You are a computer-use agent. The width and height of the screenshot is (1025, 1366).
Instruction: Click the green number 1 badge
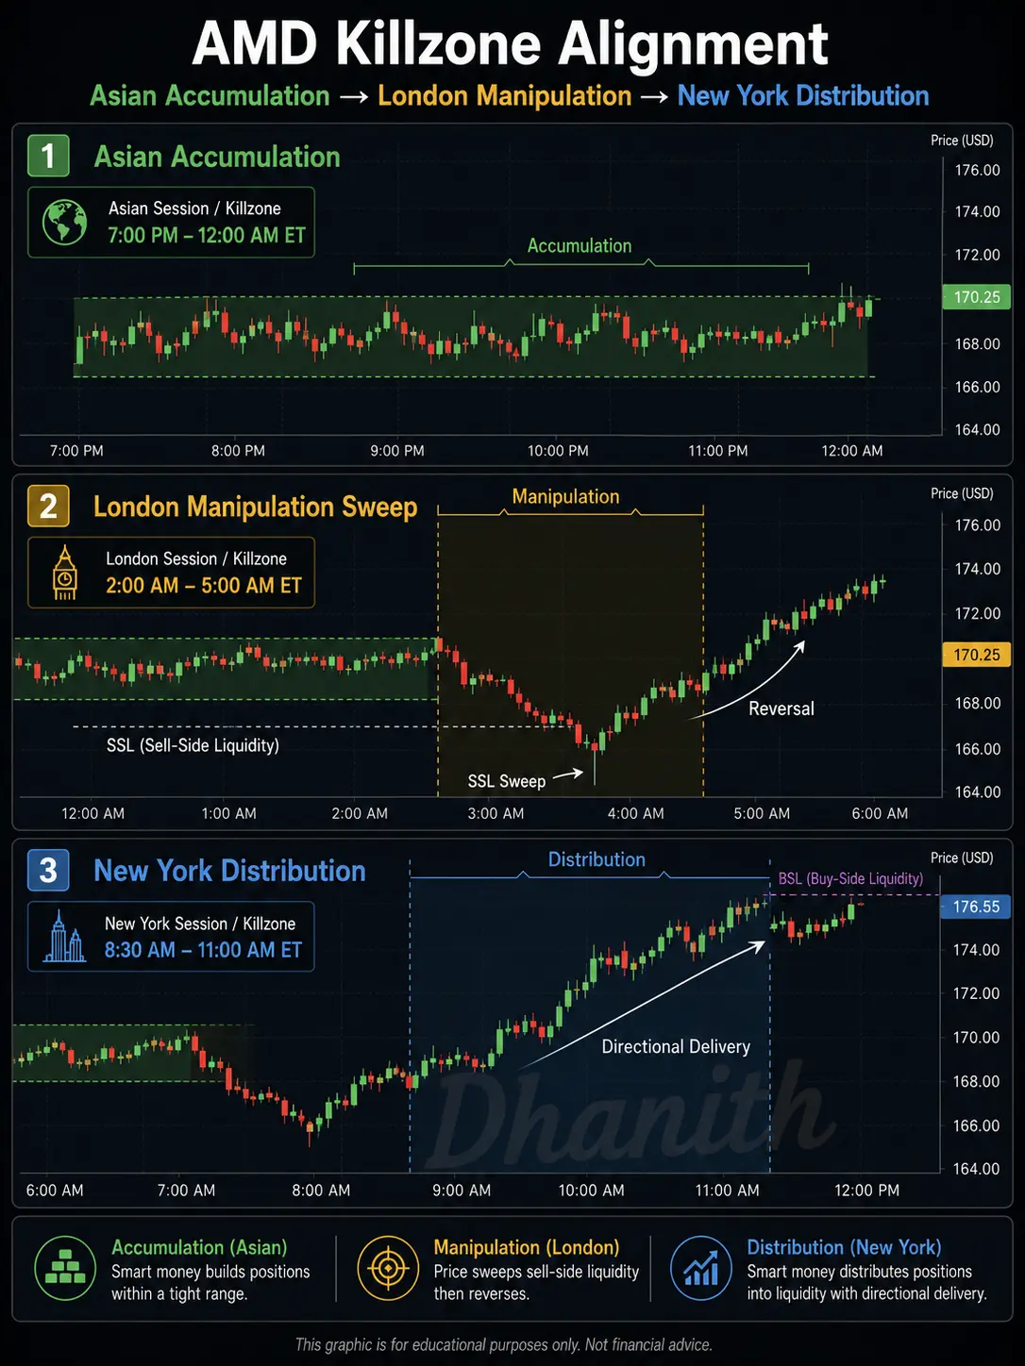point(48,156)
